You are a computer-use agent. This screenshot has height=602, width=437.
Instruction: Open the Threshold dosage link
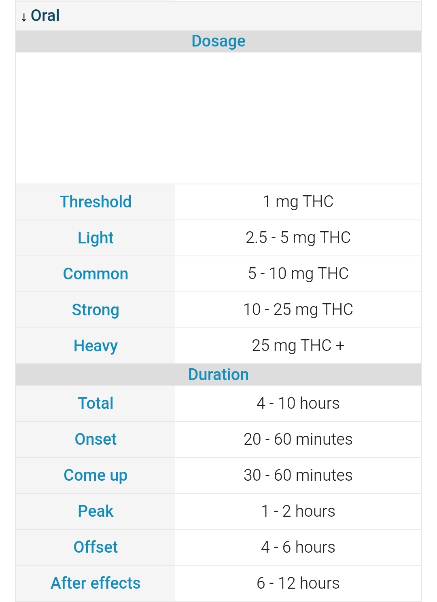[95, 202]
